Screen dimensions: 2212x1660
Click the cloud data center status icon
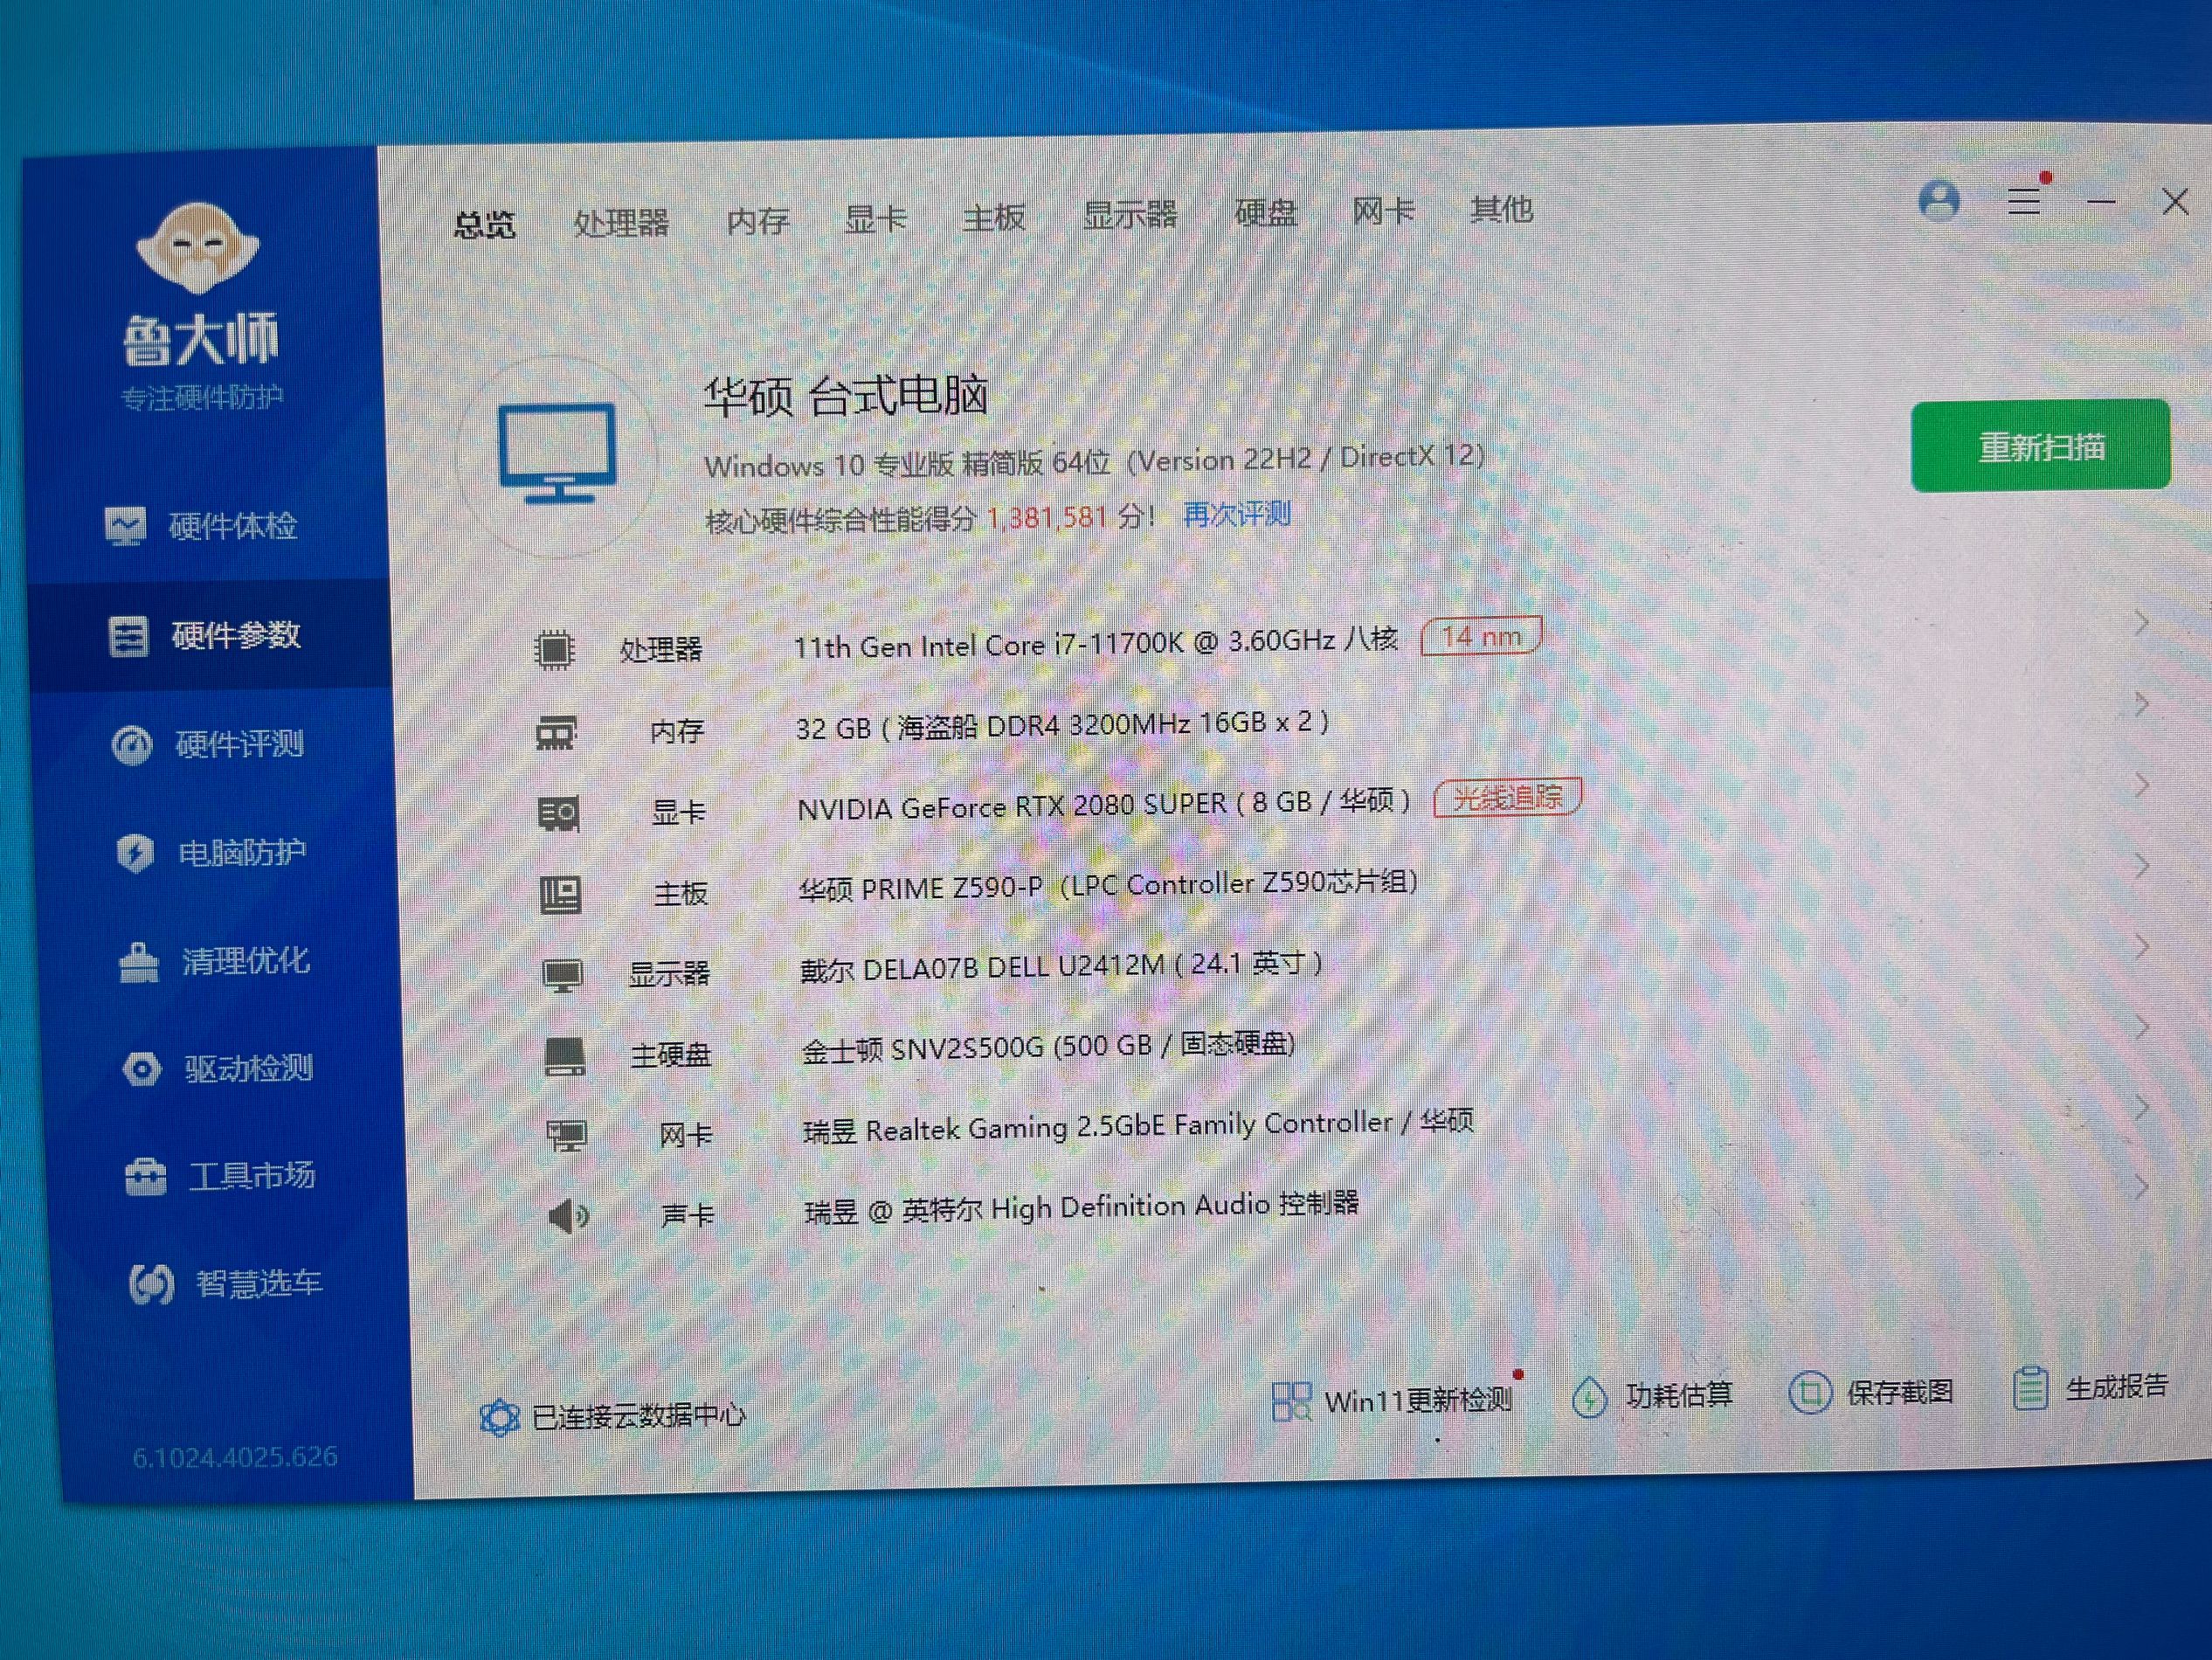(499, 1417)
